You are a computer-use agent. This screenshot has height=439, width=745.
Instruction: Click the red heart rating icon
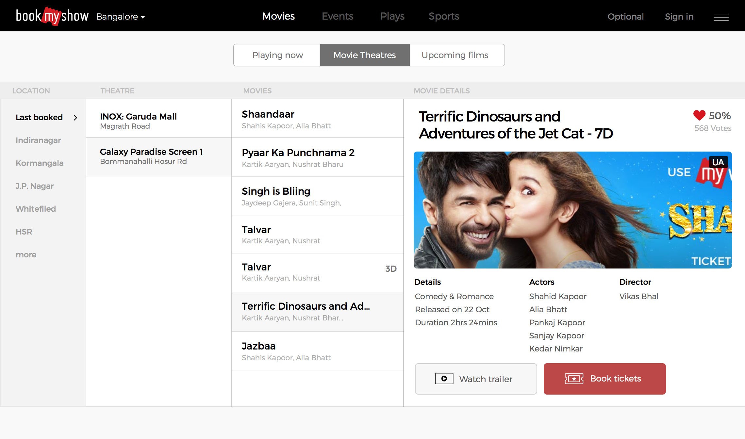tap(699, 115)
